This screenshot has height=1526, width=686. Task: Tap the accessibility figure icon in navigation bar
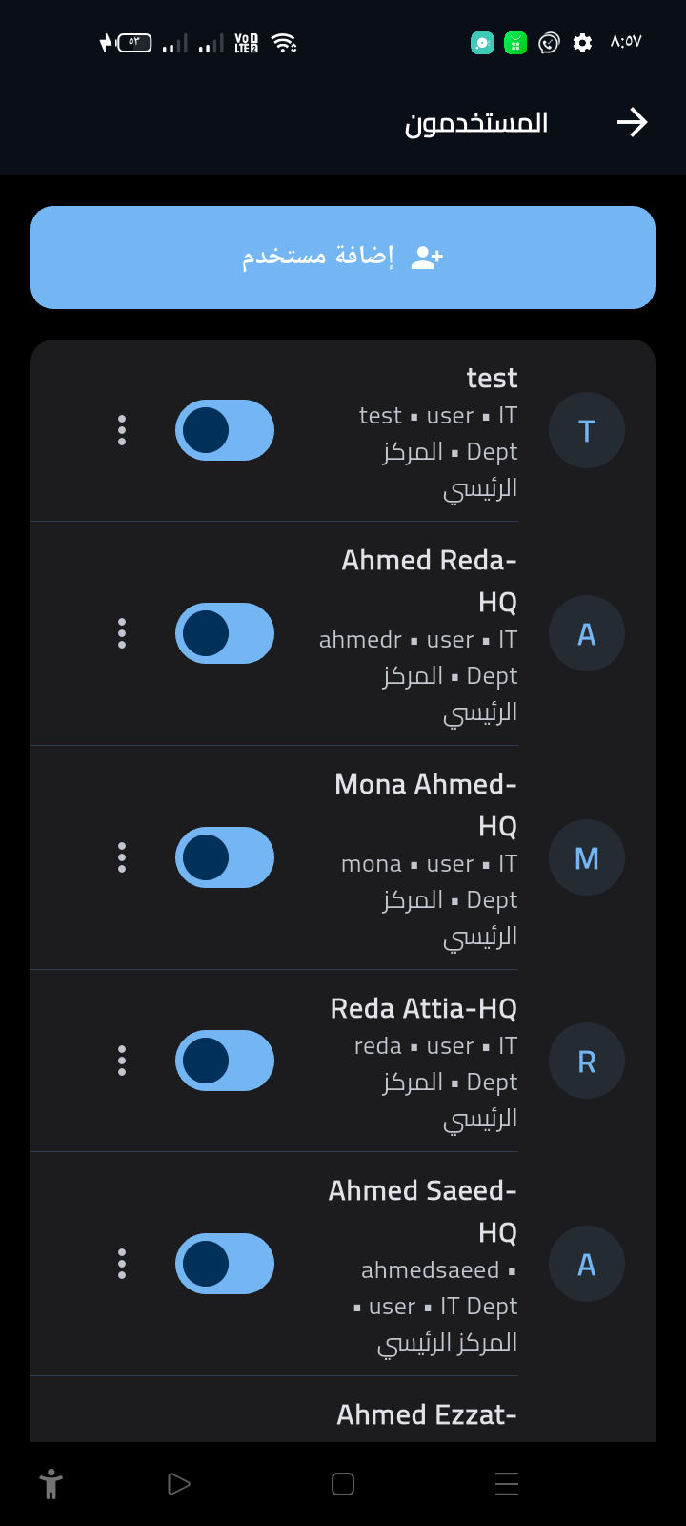pos(51,1484)
